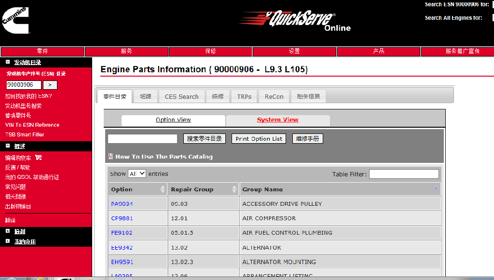
Task: Open the 零件 top menu
Action: (42, 51)
